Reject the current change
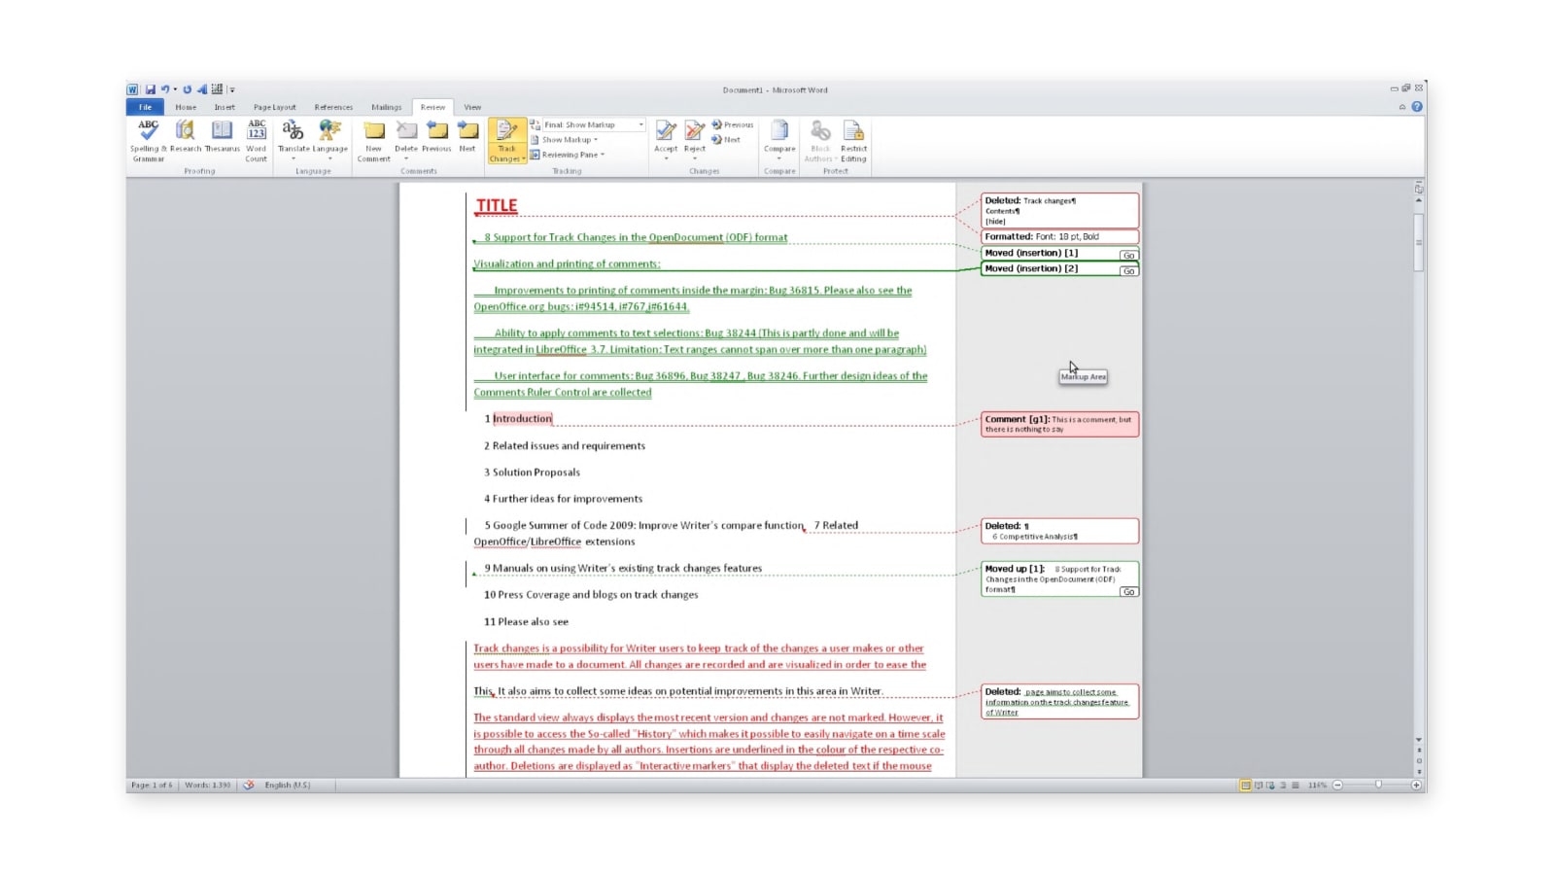This screenshot has width=1555, height=875. pyautogui.click(x=695, y=141)
